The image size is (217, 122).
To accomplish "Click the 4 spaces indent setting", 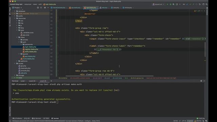I will (x=190, y=121).
